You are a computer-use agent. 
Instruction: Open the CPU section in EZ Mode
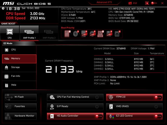(x=19, y=50)
